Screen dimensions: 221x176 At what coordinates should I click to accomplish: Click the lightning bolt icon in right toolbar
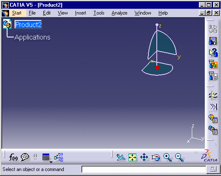213,96
